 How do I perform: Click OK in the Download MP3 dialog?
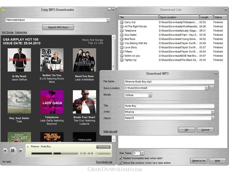(x=186, y=130)
